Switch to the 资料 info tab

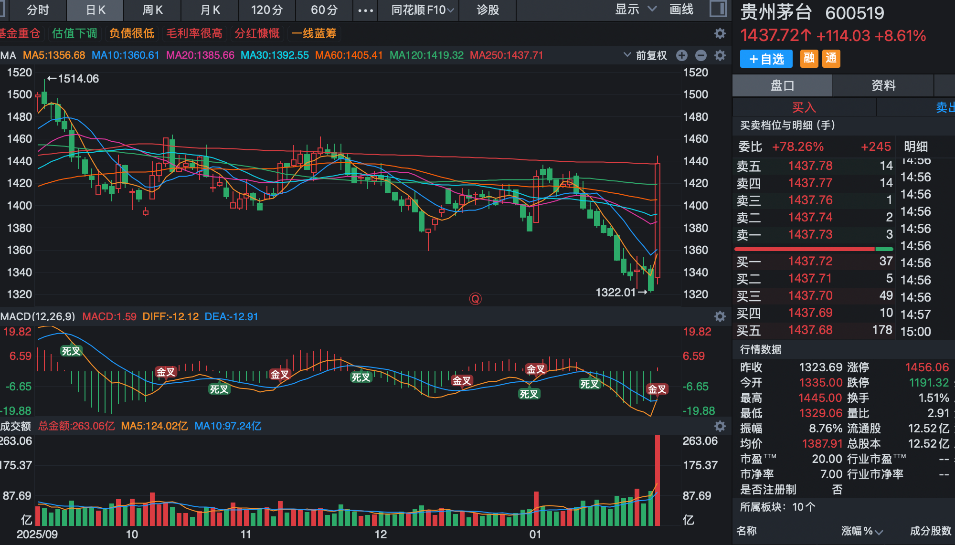click(883, 85)
